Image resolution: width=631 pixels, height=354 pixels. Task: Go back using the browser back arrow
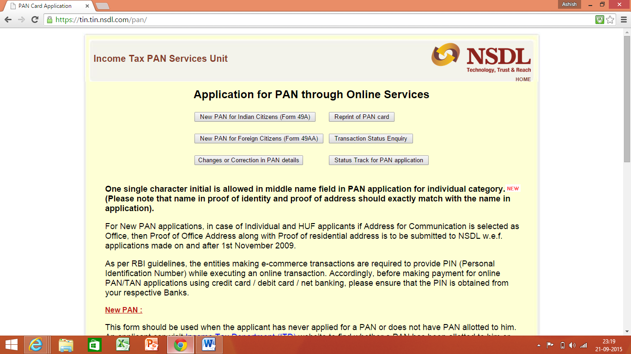coord(8,20)
